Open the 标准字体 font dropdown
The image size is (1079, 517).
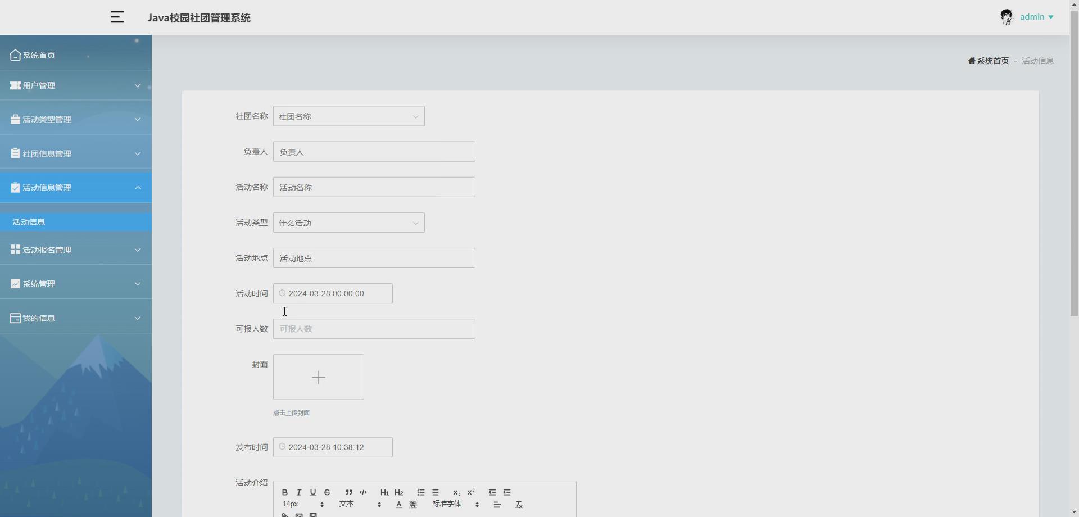456,504
